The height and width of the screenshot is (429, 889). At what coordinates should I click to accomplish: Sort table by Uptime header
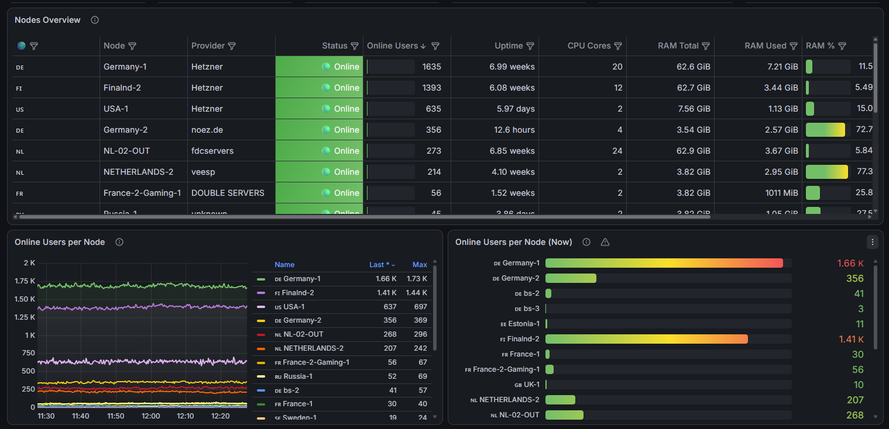509,46
